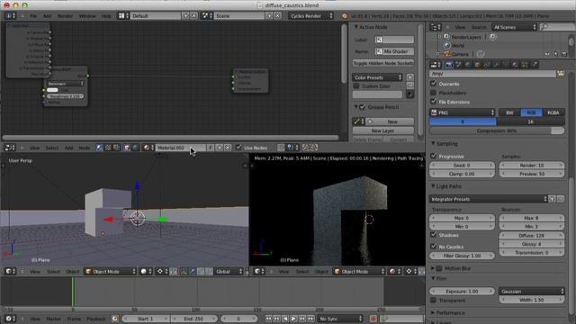Open Modifiers properties tab icon
This screenshot has height=324, width=576.
pyautogui.click(x=497, y=65)
